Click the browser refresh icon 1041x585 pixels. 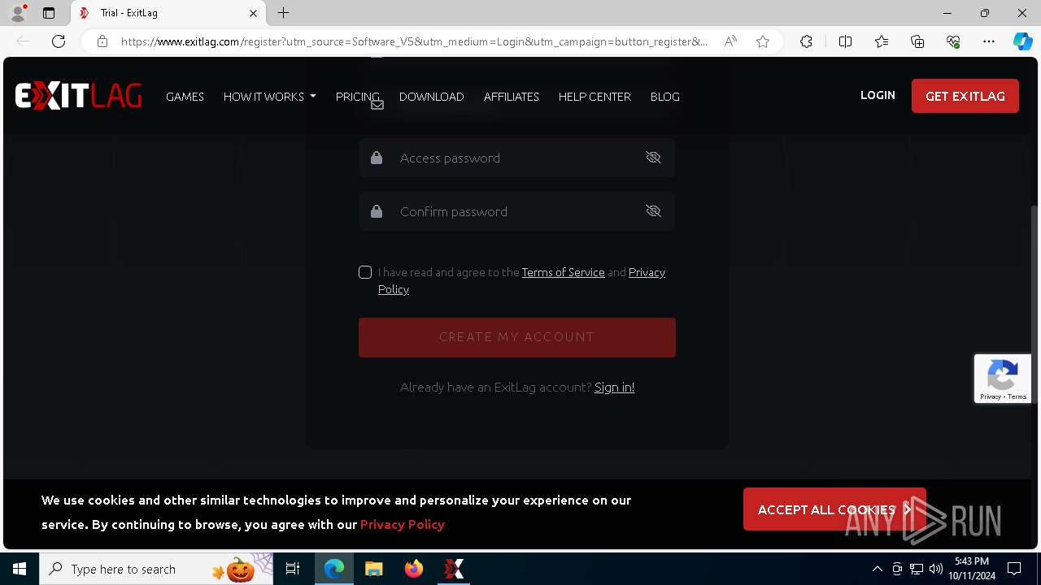59,41
